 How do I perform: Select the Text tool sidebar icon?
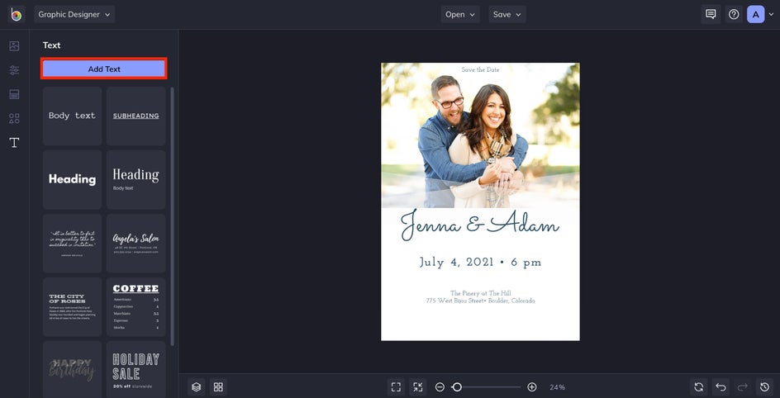[14, 143]
